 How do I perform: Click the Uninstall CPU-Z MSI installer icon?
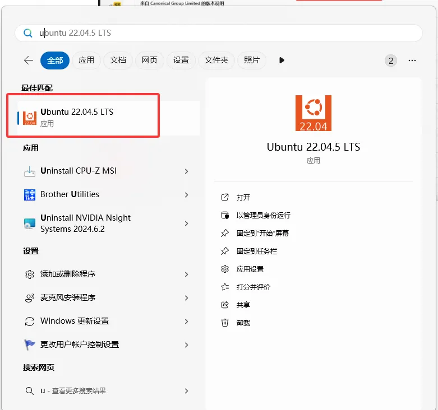tap(30, 171)
